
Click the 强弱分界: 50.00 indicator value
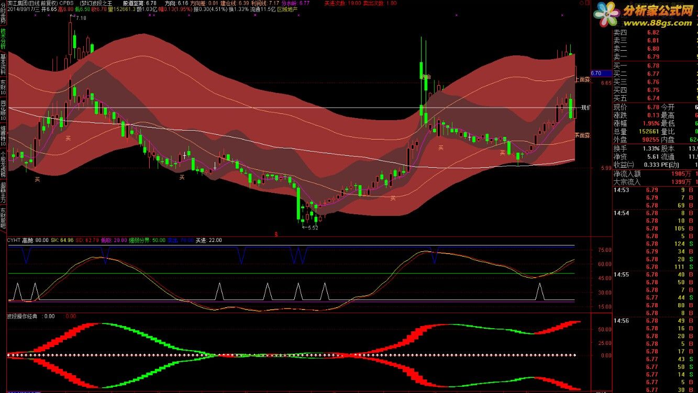(148, 241)
